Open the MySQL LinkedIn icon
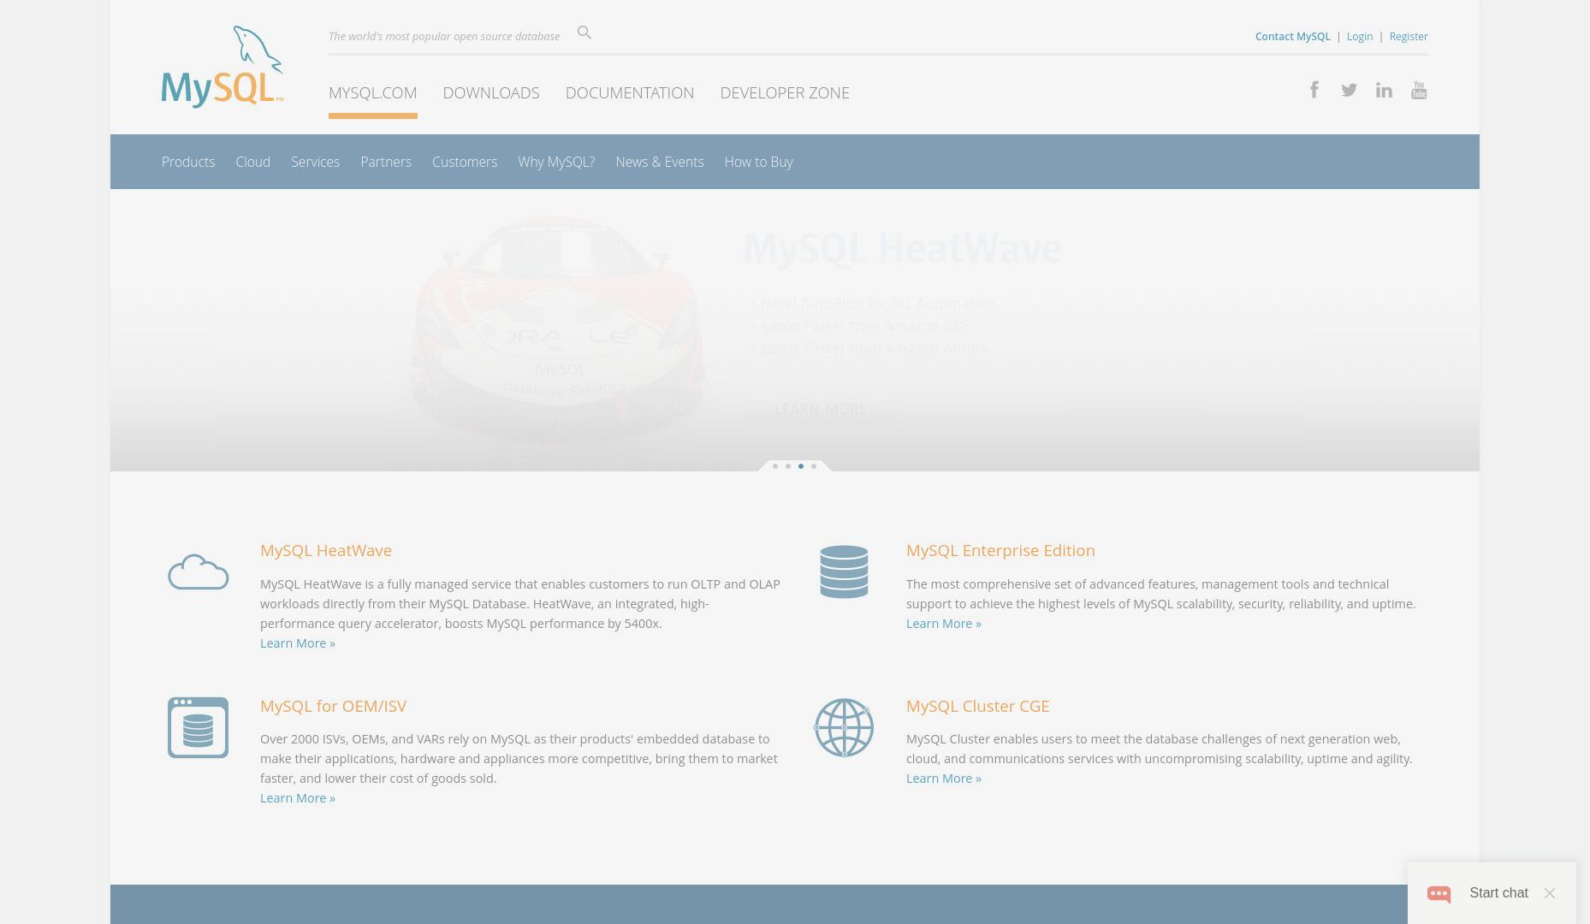1590x924 pixels. click(1384, 90)
